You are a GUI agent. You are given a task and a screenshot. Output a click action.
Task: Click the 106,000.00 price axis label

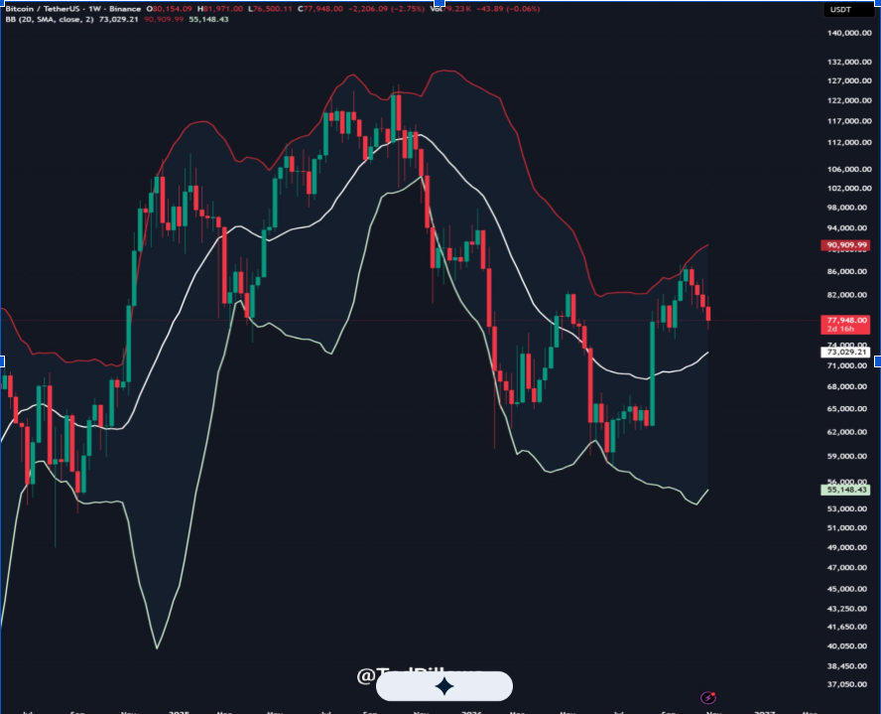[x=849, y=169]
